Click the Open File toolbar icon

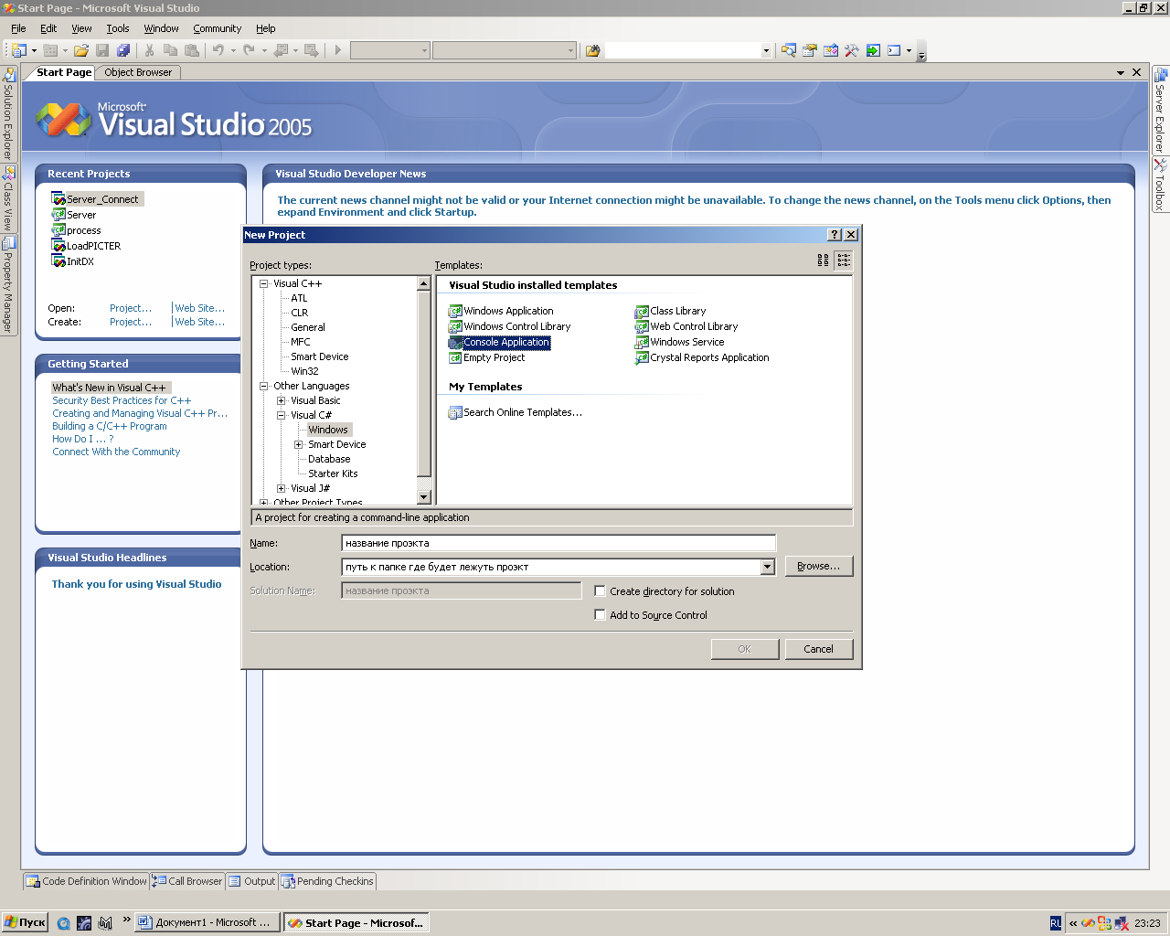81,50
